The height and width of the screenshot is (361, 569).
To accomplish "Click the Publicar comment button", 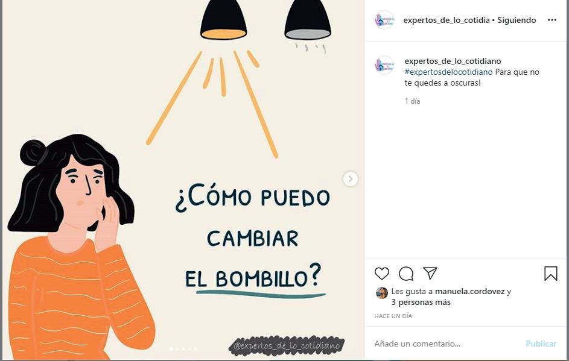I will pyautogui.click(x=541, y=344).
